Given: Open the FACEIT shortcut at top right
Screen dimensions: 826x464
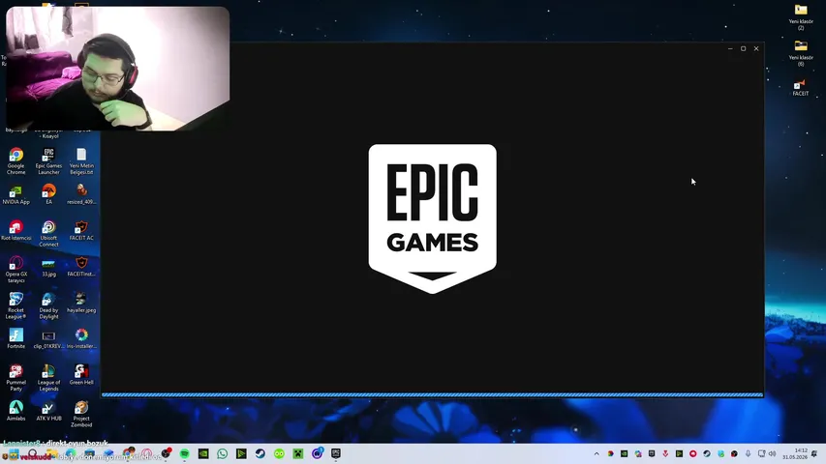Looking at the screenshot, I should tap(801, 87).
